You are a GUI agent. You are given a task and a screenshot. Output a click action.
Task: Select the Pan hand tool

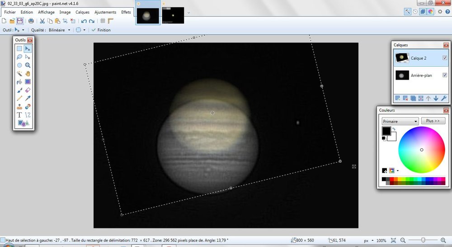(28, 74)
